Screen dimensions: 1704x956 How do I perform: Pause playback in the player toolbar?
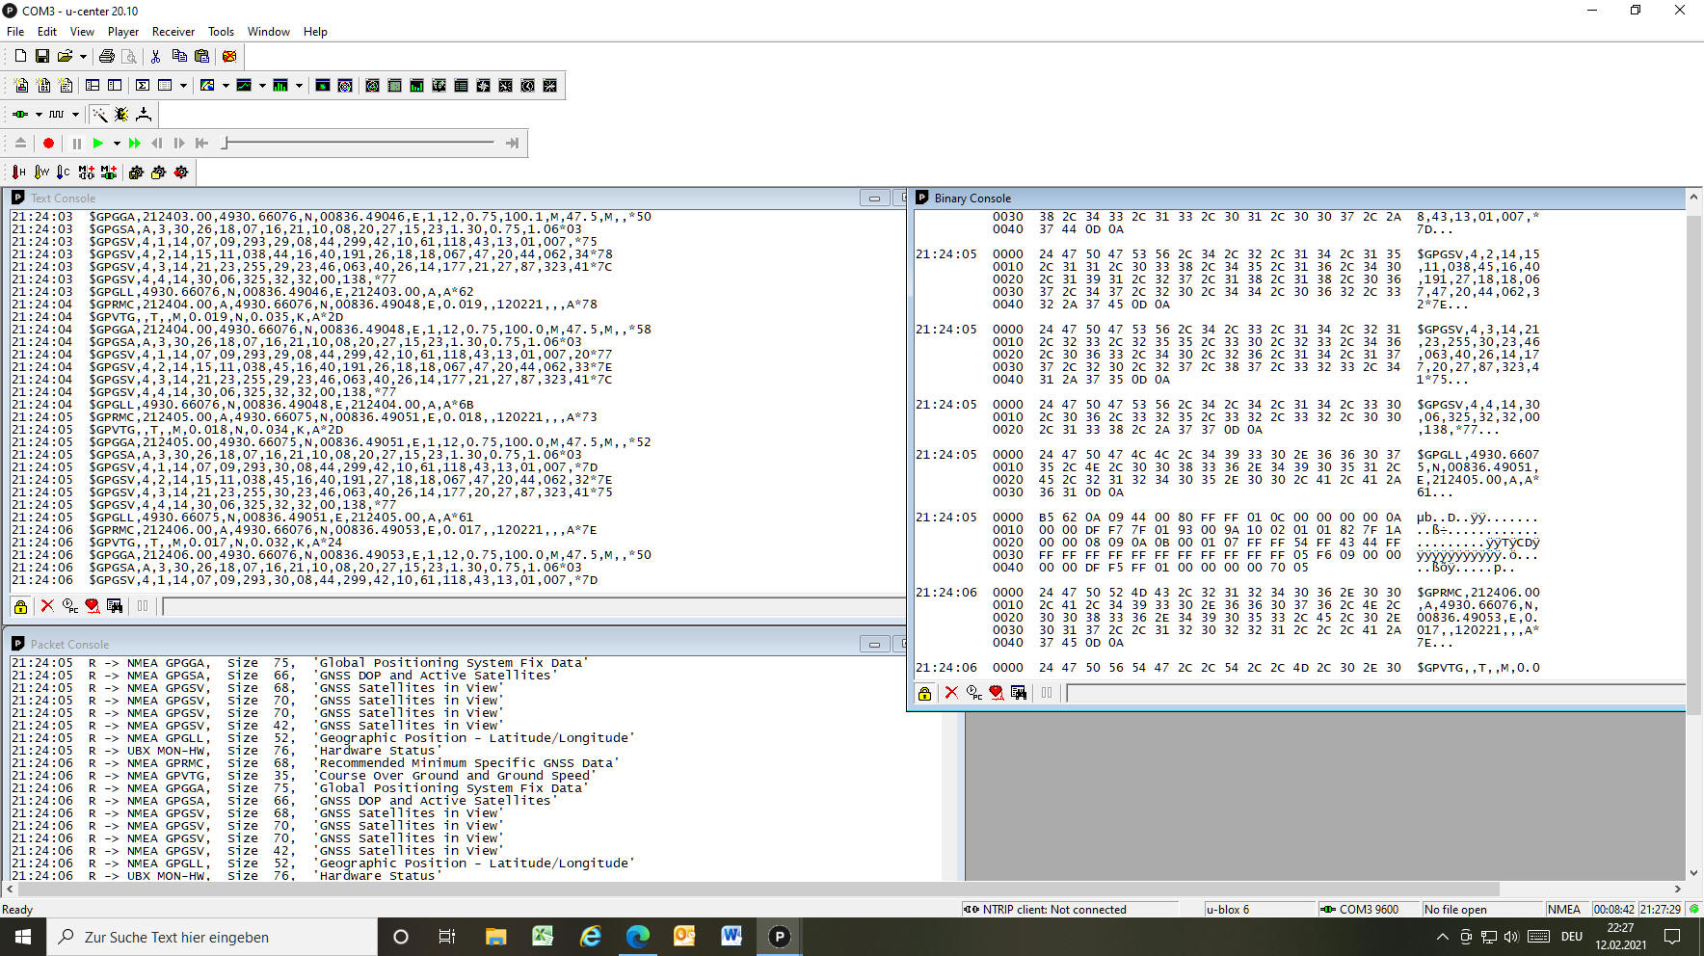coord(76,144)
